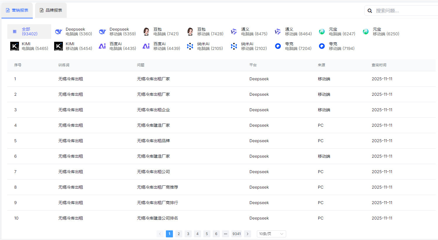
Task: Click the 元宝 移动端 filter icon
Action: click(x=365, y=31)
